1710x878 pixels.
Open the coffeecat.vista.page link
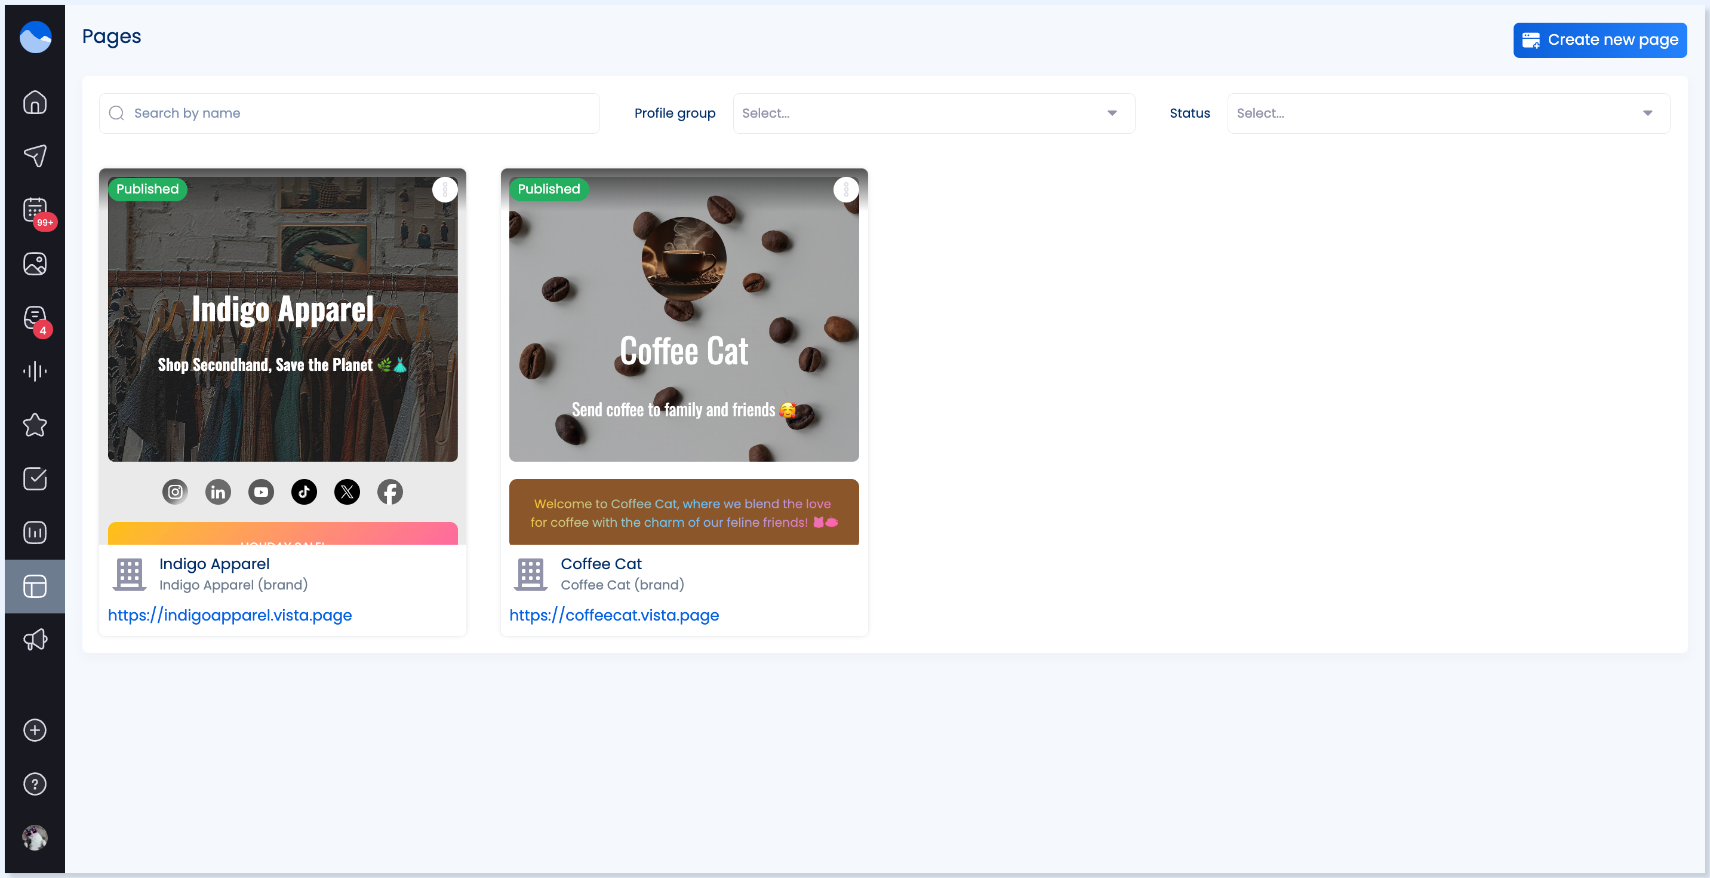(614, 615)
